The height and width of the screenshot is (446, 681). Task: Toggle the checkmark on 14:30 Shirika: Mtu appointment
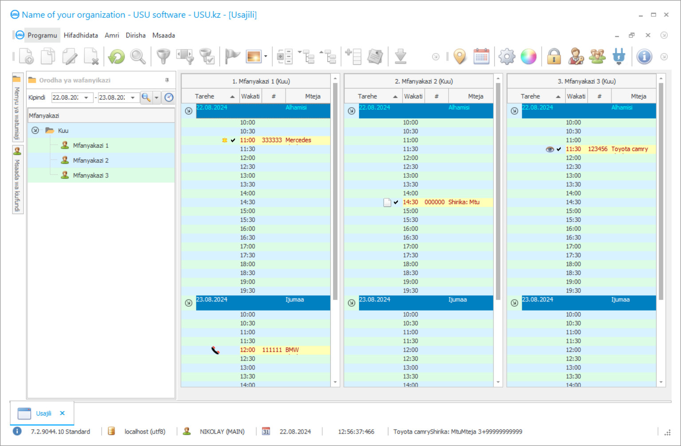coord(396,202)
